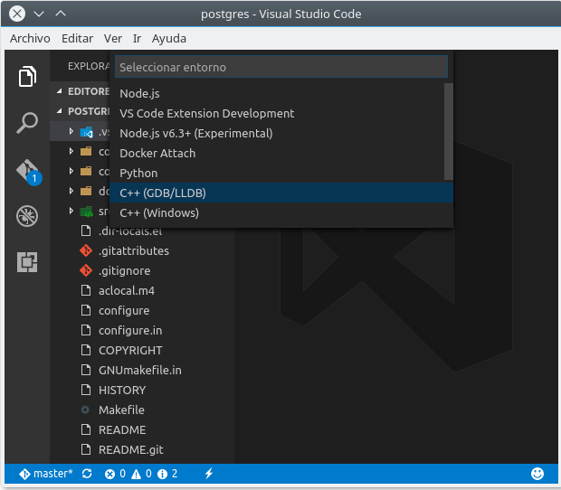Open the Makefile file

[121, 410]
